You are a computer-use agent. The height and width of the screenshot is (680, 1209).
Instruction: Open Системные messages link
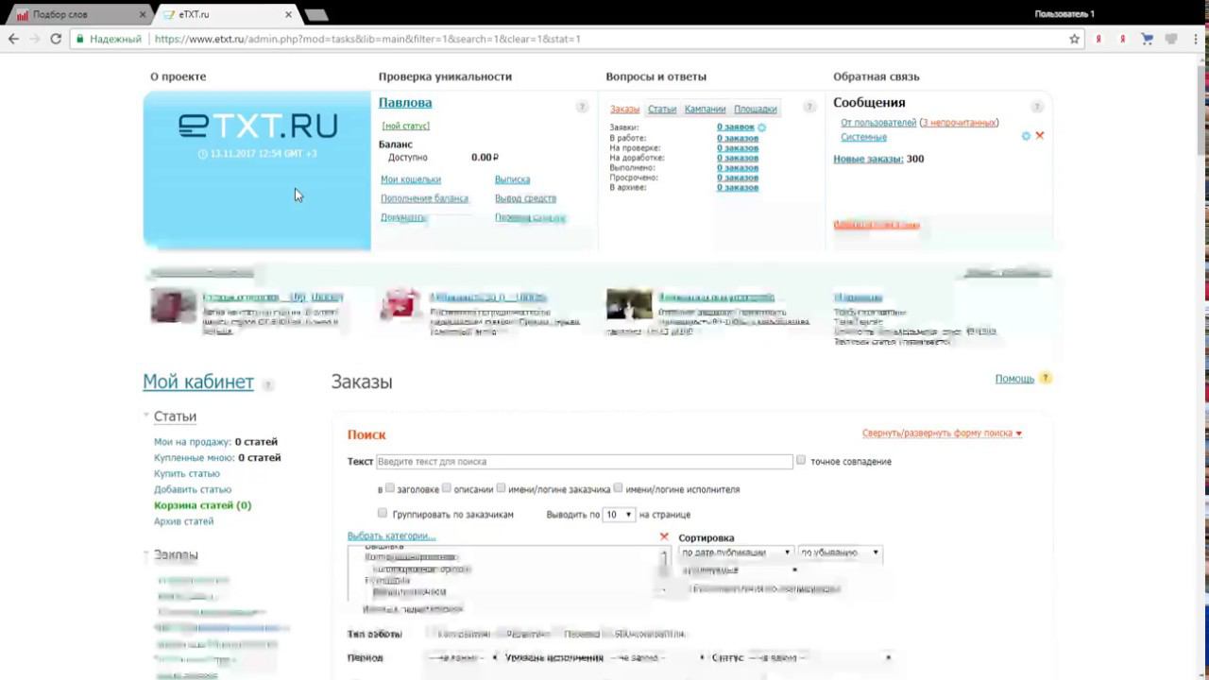(863, 137)
